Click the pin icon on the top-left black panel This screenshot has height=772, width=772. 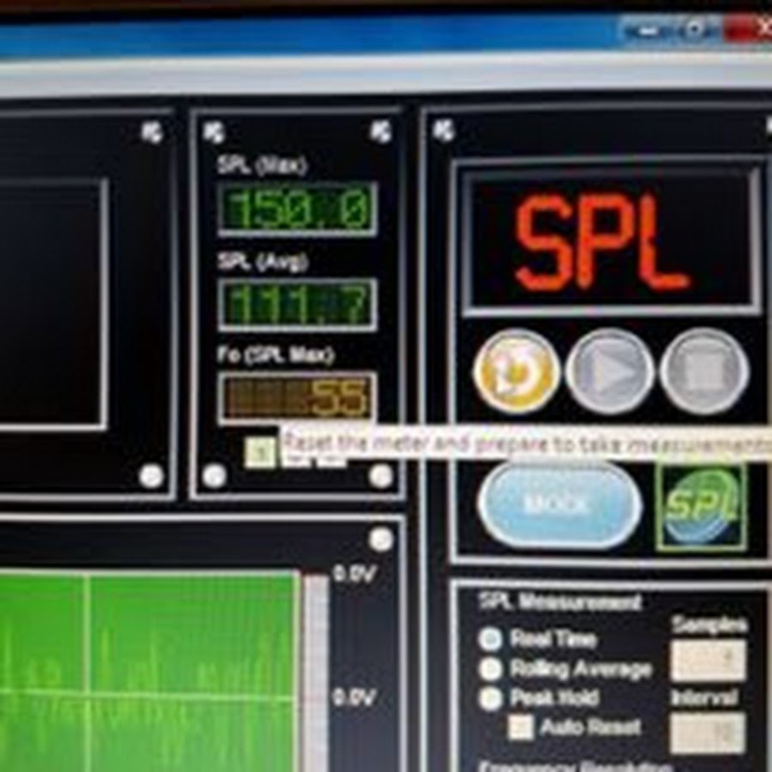pyautogui.click(x=152, y=131)
